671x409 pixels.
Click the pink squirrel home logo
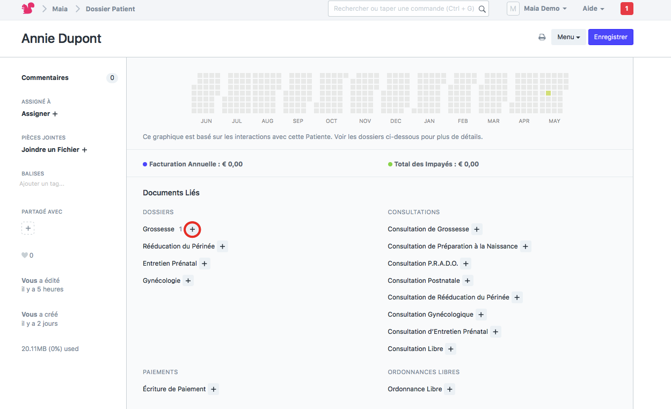click(28, 9)
